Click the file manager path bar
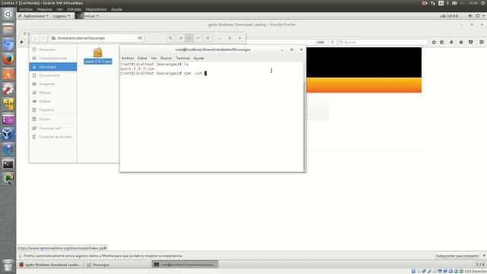Viewport: 487px width, 274px height. [x=97, y=38]
